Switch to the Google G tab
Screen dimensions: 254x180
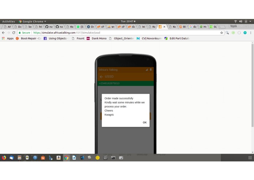coord(193,27)
